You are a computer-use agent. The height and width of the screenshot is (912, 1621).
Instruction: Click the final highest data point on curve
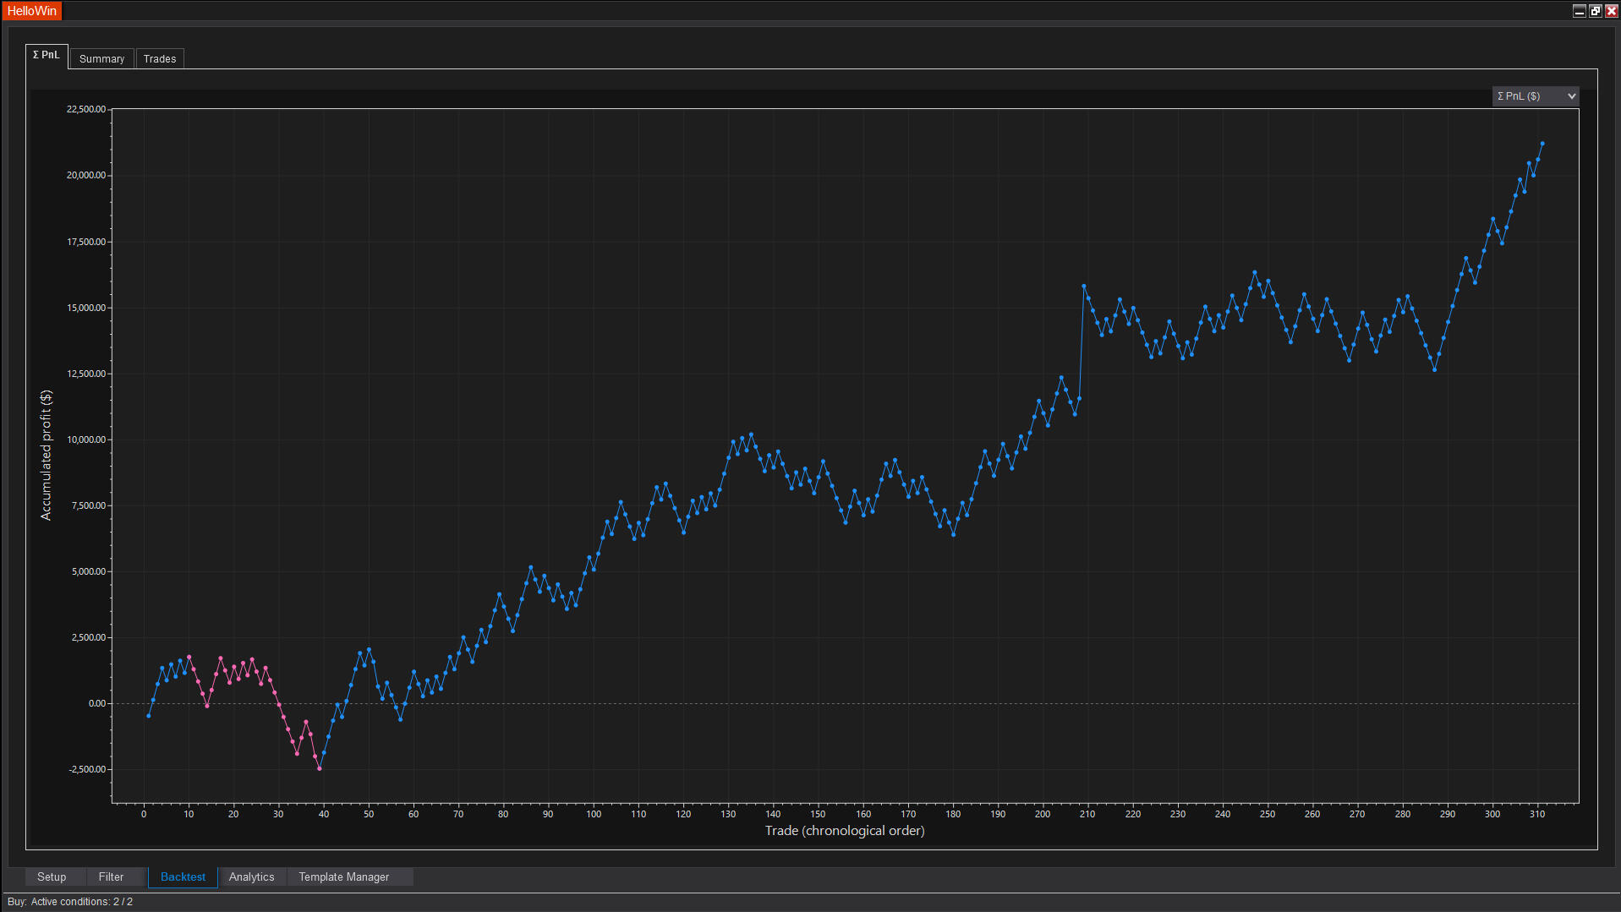1542,144
